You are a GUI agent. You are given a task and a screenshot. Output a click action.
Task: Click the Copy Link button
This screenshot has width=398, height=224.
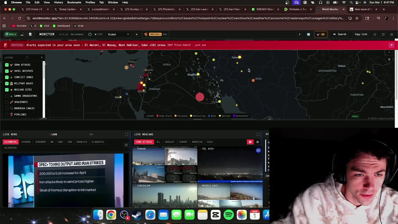pos(361,34)
